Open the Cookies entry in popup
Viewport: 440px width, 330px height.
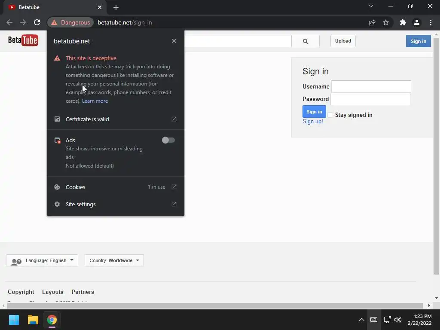pyautogui.click(x=116, y=187)
